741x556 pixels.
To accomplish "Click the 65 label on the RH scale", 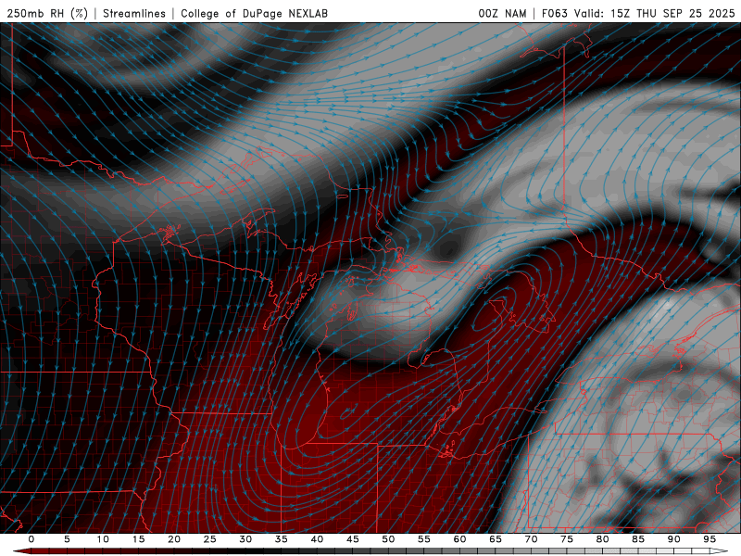I will point(496,539).
